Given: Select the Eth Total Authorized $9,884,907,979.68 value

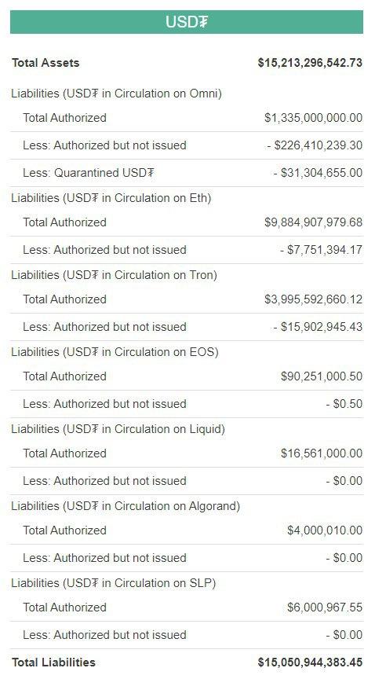Looking at the screenshot, I should 314,222.
